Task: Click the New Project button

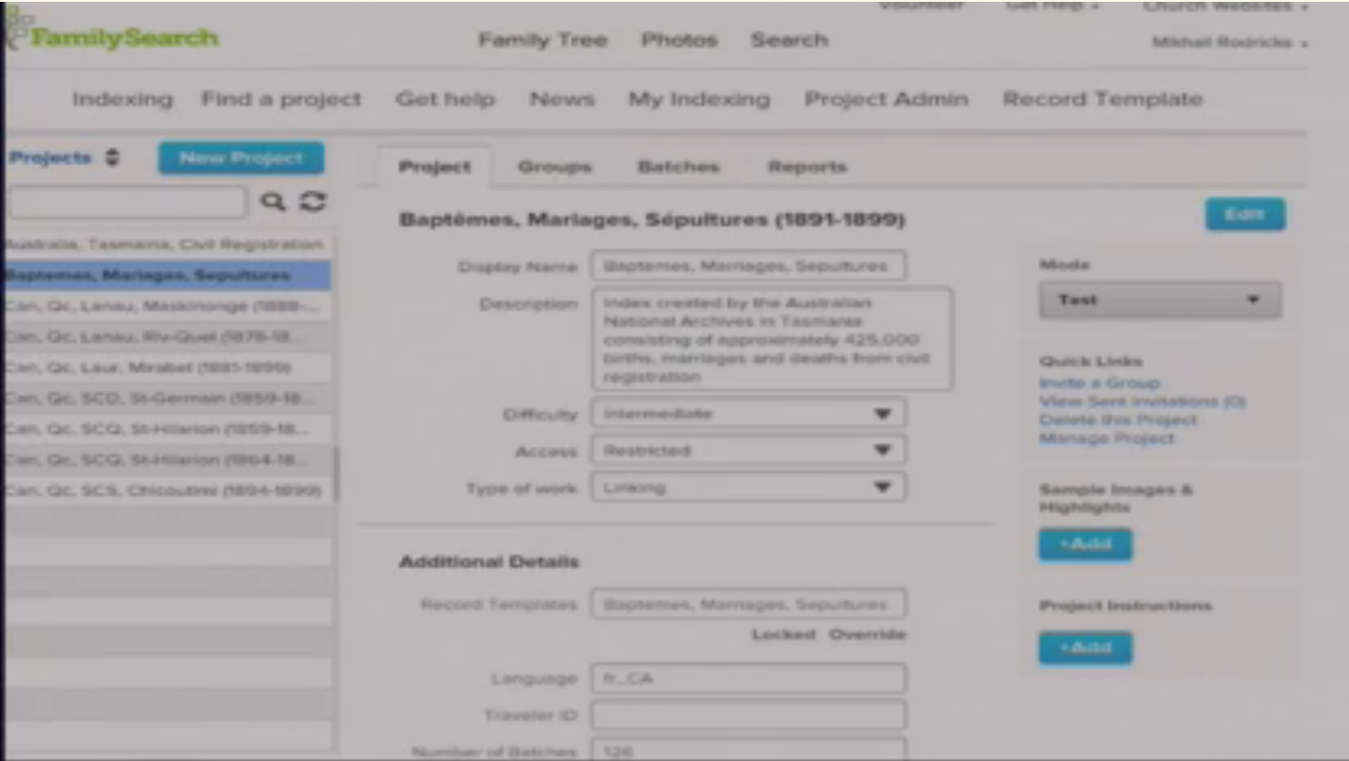Action: (x=239, y=158)
